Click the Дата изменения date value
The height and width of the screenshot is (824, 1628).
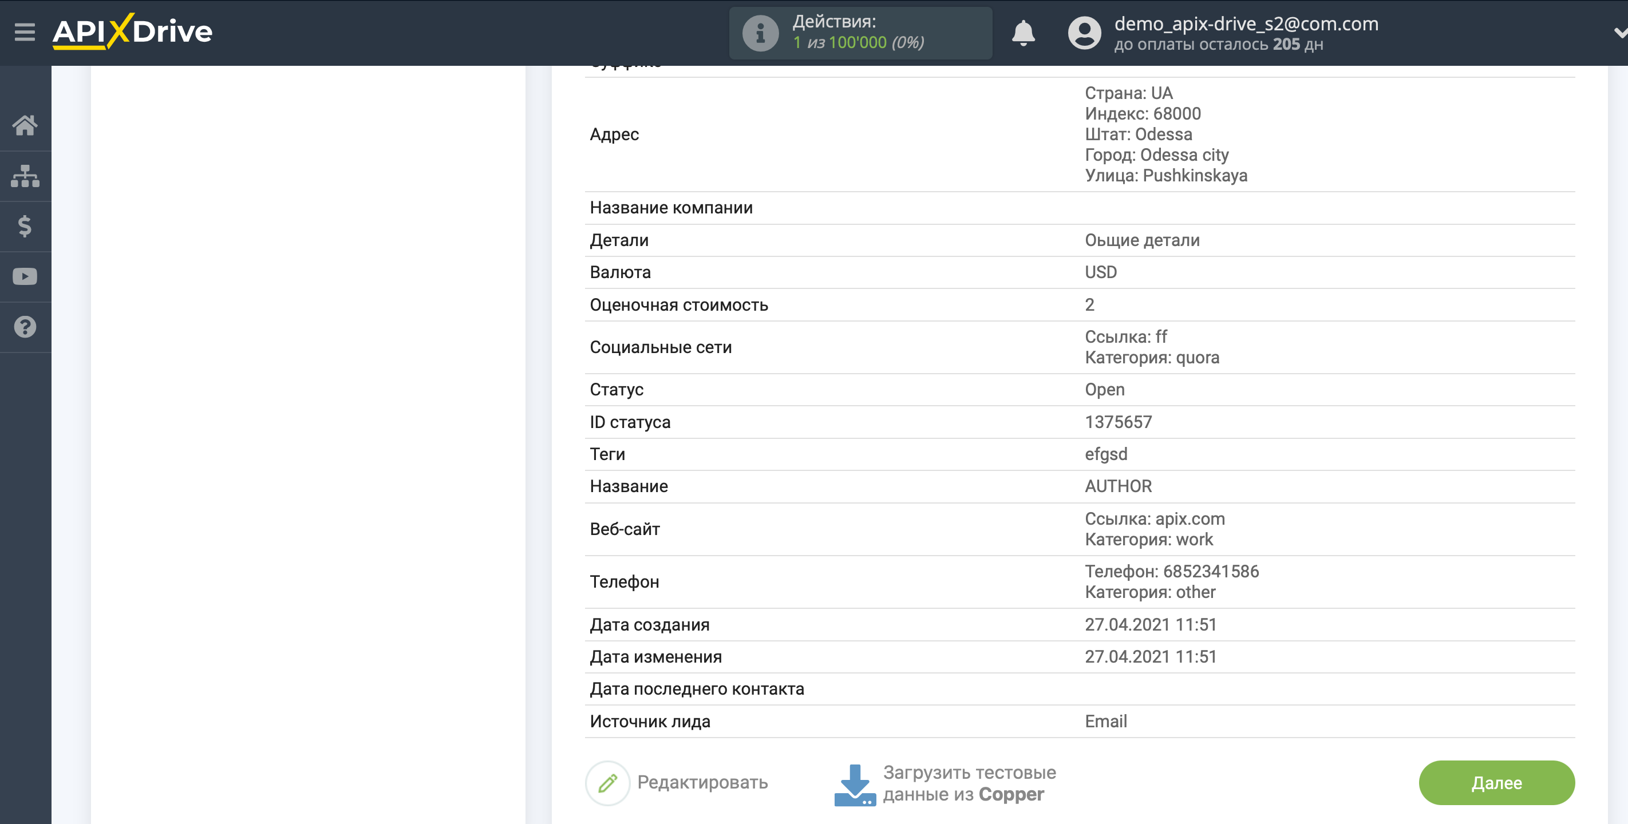coord(1150,657)
